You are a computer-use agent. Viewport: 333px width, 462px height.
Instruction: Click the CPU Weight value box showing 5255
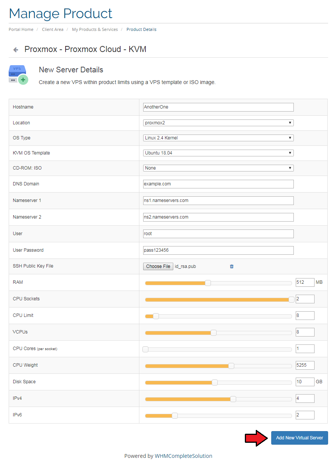point(305,366)
